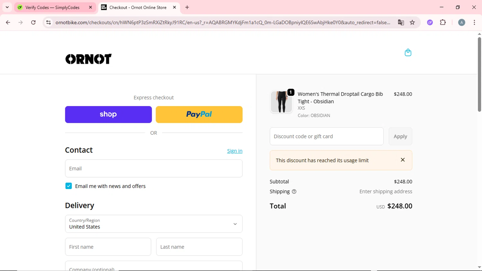Click the Enter shipping address text
The height and width of the screenshot is (271, 482).
click(x=386, y=192)
